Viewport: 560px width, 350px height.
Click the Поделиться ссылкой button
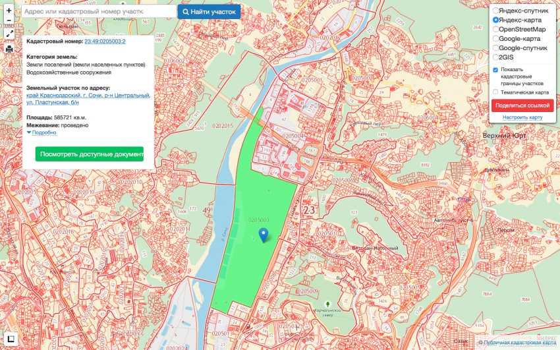pos(522,105)
